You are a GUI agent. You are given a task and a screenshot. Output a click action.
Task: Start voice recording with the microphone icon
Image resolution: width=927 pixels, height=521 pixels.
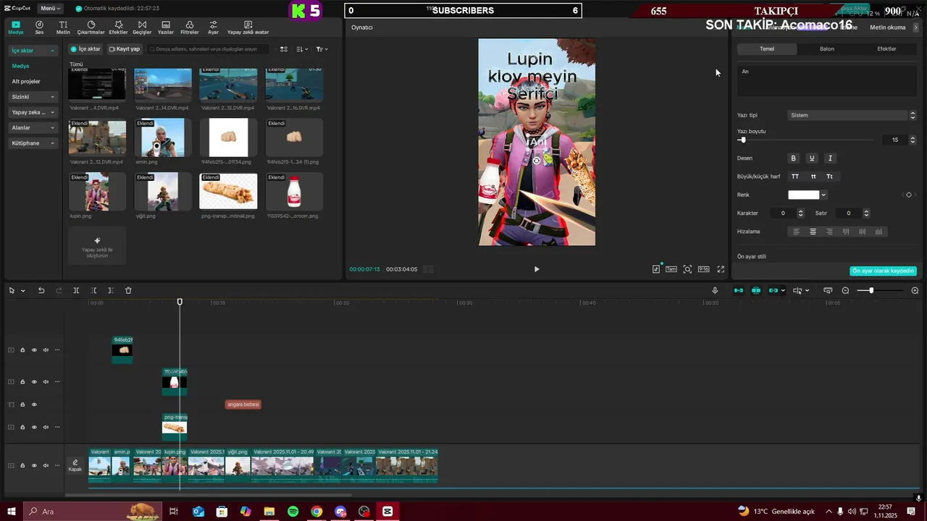[715, 290]
